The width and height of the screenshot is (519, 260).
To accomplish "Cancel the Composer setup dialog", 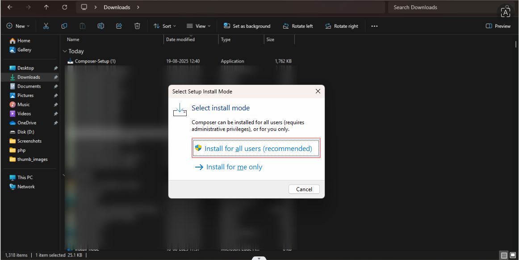I will coord(304,189).
